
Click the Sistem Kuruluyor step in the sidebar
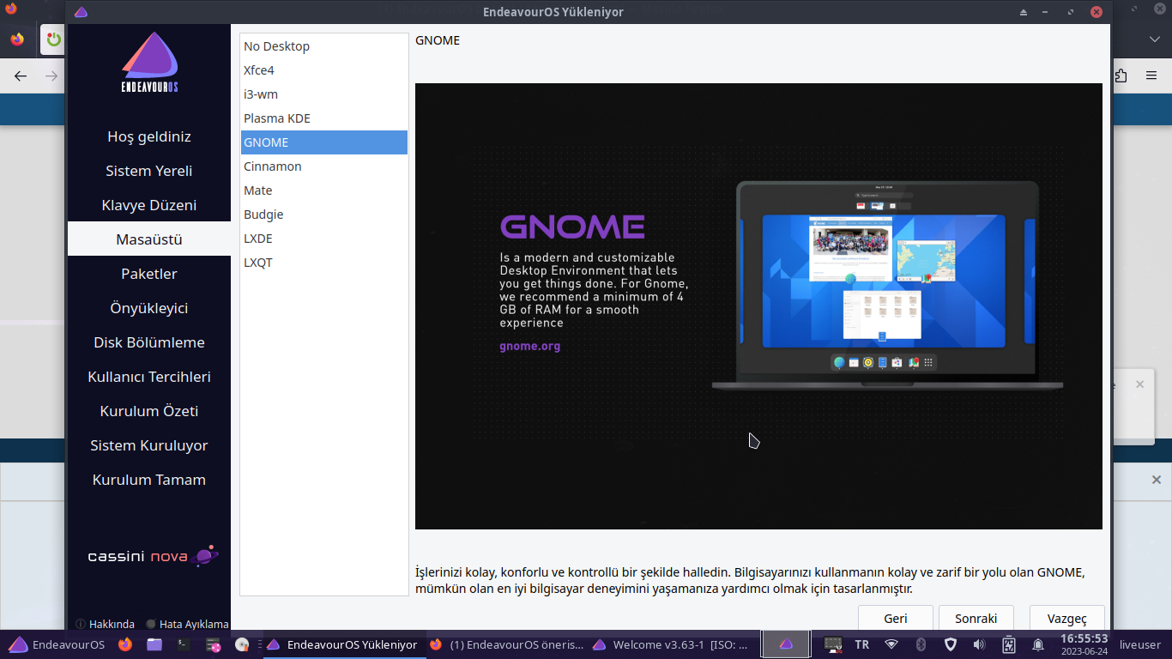(x=149, y=445)
